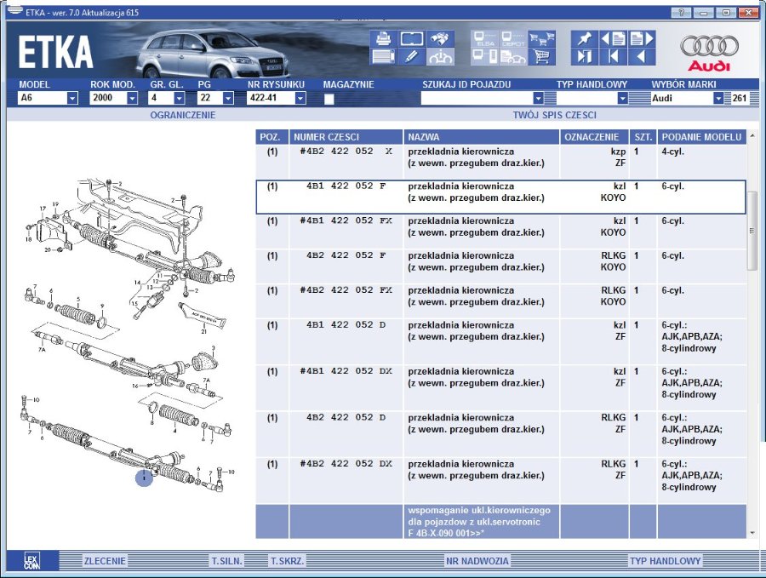Screen dimensions: 766x578
Task: Click the LEXCOM logo in bottom bar
Action: click(x=32, y=561)
